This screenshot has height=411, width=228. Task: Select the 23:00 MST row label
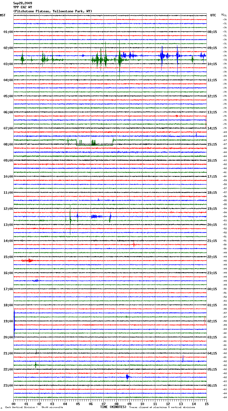coord(8,386)
